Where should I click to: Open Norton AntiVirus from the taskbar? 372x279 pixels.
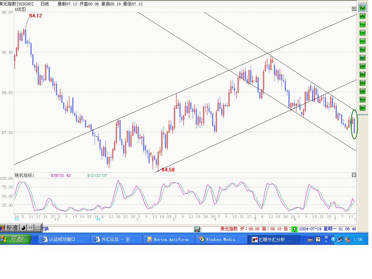point(169,240)
